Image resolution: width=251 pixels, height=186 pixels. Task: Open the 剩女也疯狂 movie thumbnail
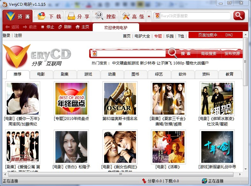click(120, 147)
